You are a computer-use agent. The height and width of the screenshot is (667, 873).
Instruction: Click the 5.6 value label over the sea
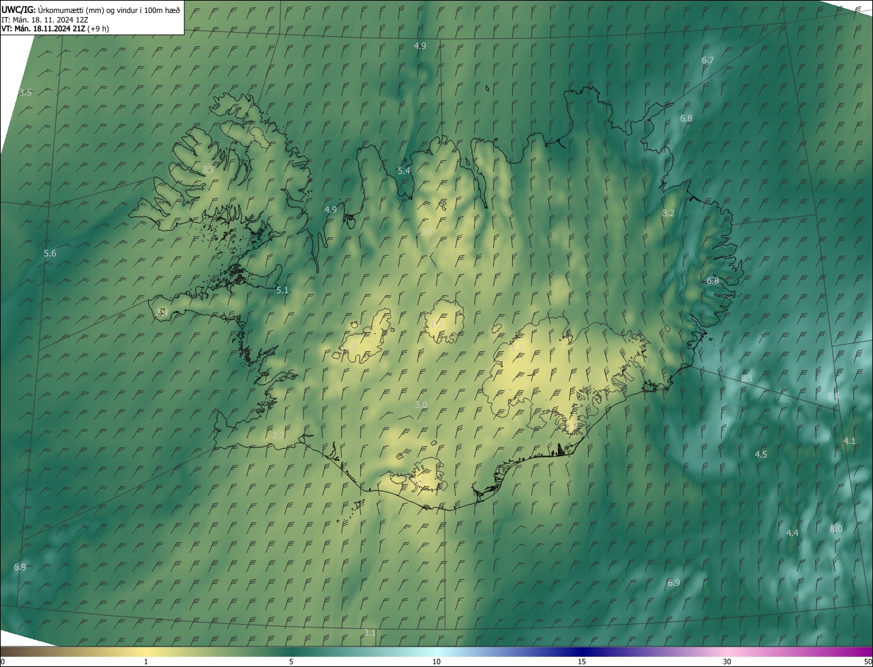coord(50,254)
